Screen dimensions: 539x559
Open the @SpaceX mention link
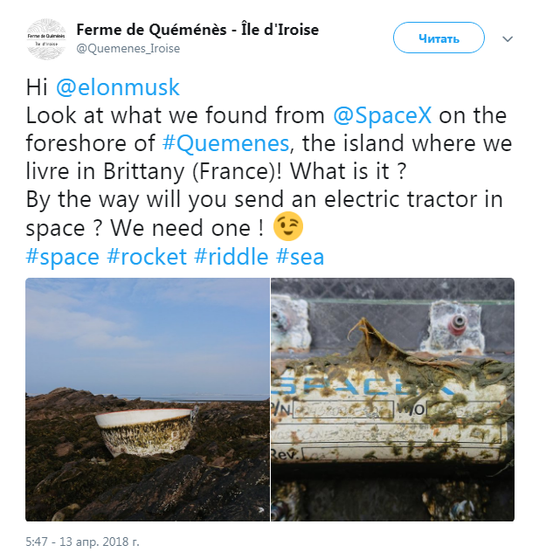382,115
